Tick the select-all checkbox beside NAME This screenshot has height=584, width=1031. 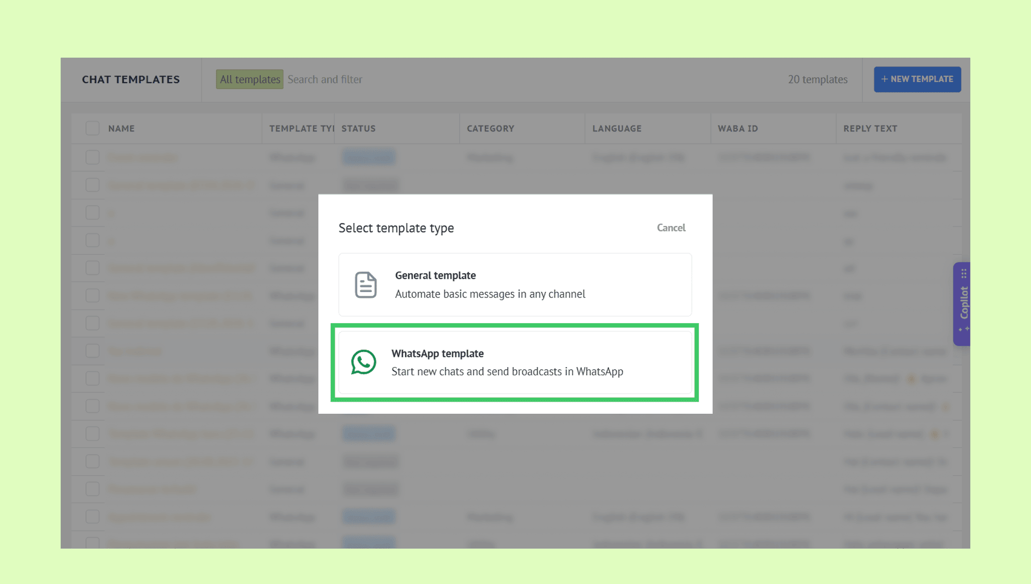point(92,128)
